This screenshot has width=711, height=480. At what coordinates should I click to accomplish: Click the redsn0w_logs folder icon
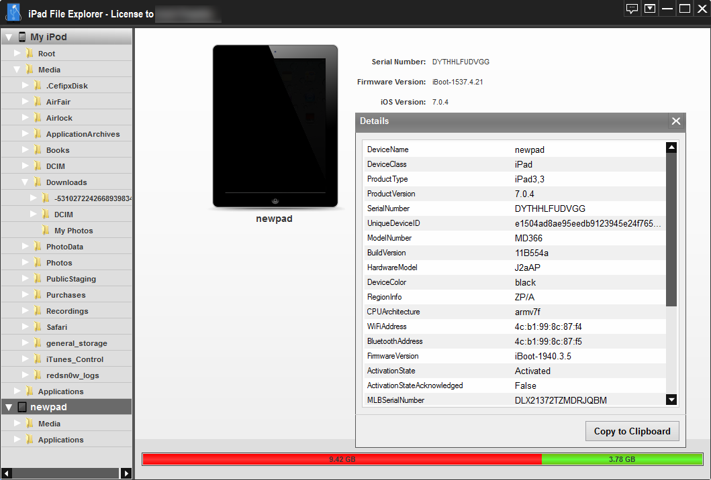point(38,375)
